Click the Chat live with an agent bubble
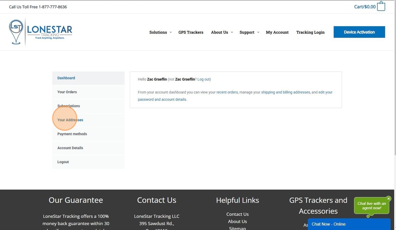The image size is (396, 230). (x=372, y=206)
